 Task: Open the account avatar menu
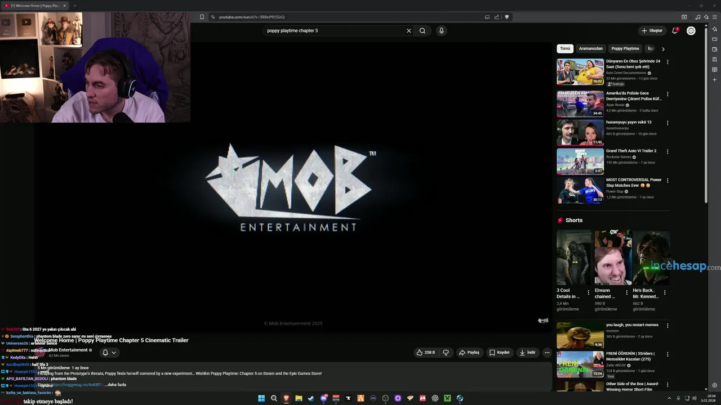(x=691, y=30)
